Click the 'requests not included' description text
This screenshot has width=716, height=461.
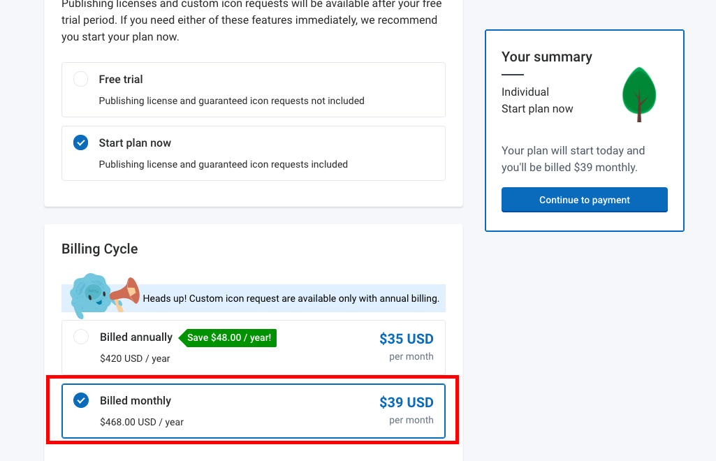coord(231,101)
